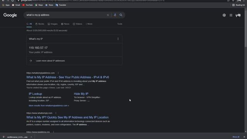247x139 pixels.
Task: Switch to the Books tab
Action: pyautogui.click(x=40, y=24)
